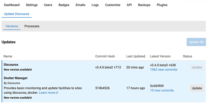View the Logs admin tab
Screen dimensions: 207x109
coord(95,5)
